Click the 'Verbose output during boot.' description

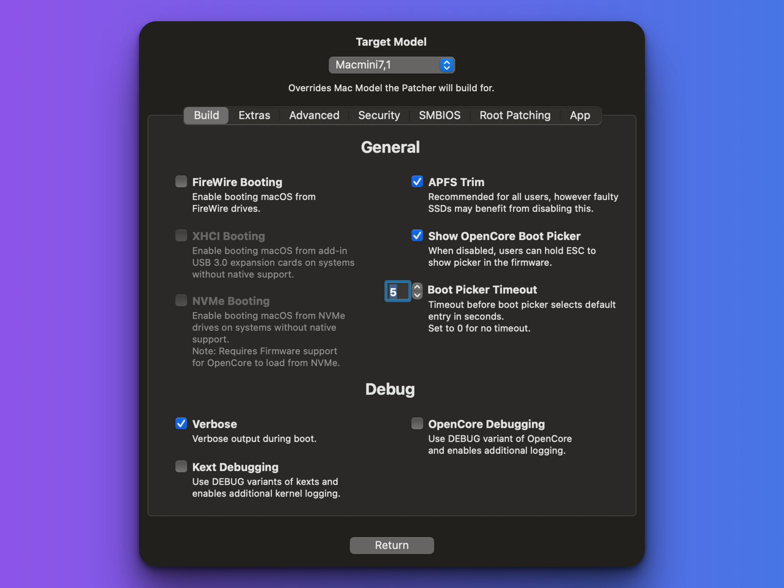(x=254, y=439)
